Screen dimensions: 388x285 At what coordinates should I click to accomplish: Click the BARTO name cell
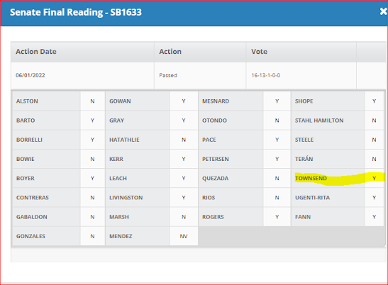(x=46, y=121)
